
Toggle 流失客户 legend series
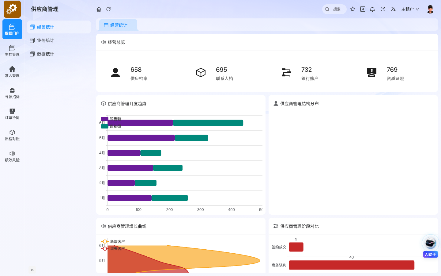(x=113, y=248)
